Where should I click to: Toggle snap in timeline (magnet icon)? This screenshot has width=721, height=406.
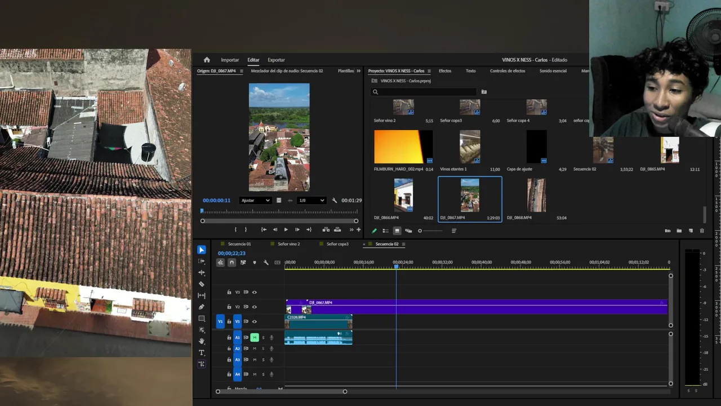click(x=232, y=263)
